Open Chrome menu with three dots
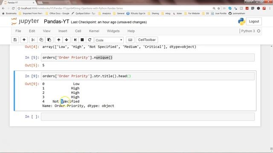273x153 pixels. 270,8
